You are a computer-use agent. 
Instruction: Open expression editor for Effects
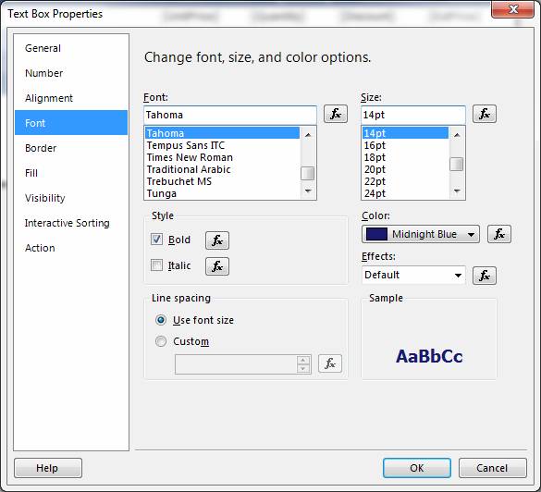click(x=484, y=276)
